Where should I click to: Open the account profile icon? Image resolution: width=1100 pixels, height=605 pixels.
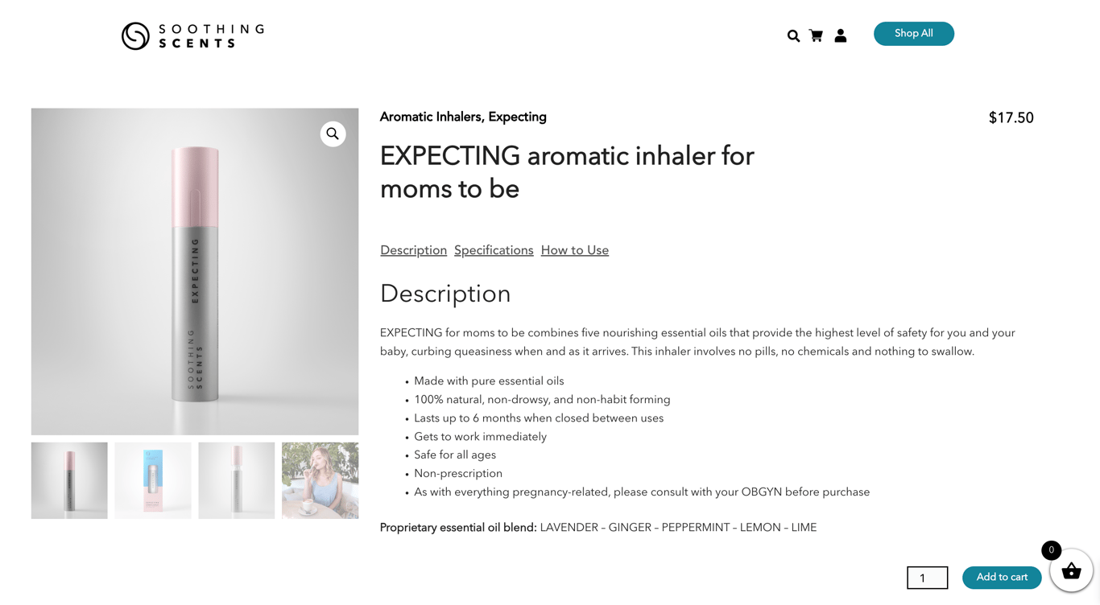point(841,35)
